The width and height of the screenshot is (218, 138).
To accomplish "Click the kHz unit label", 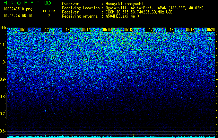I will (x=3, y=28).
